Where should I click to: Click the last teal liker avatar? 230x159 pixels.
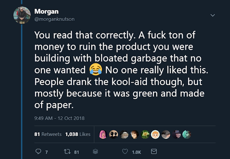click(x=187, y=134)
